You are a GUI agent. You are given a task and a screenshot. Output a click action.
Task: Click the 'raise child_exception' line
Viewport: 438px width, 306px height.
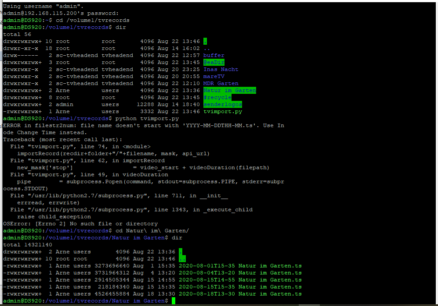pyautogui.click(x=54, y=217)
